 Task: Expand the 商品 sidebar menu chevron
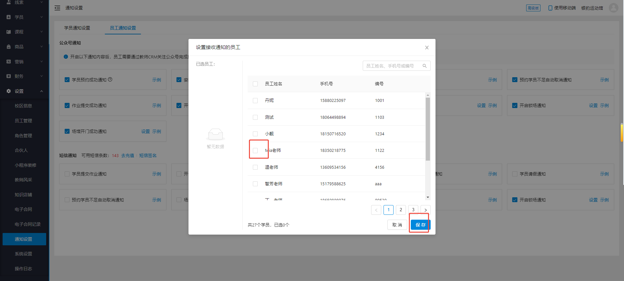coord(42,47)
